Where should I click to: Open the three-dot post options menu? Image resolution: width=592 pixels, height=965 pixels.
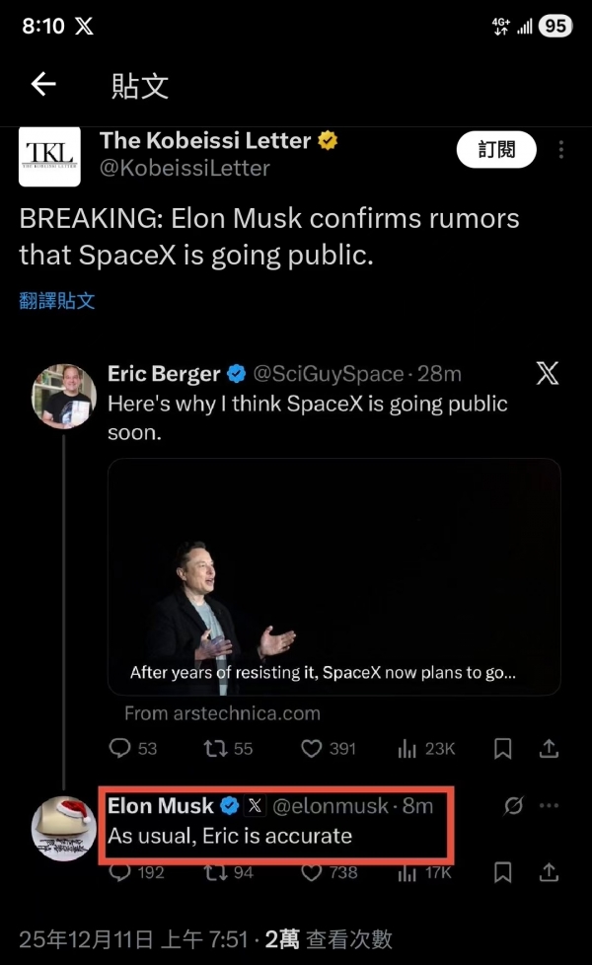(x=561, y=150)
